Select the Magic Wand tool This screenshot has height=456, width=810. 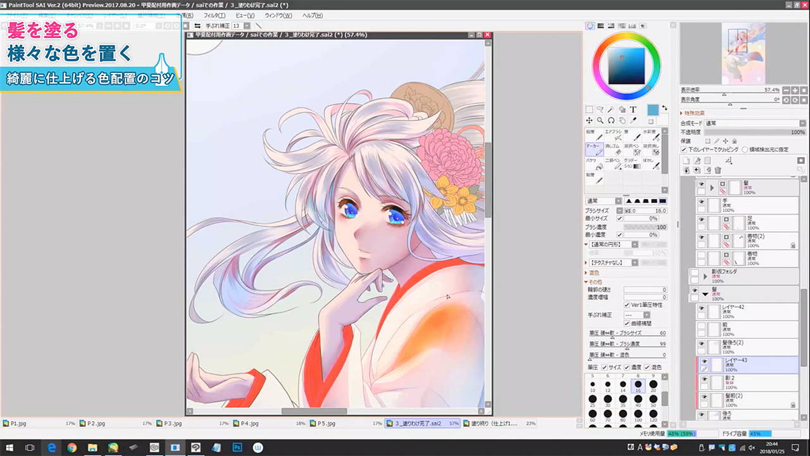coord(611,110)
